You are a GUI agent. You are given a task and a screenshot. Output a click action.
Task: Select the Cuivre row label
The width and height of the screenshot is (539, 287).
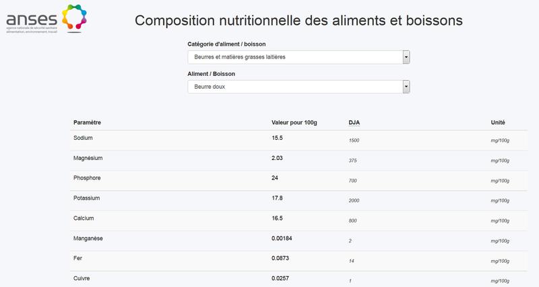point(81,278)
